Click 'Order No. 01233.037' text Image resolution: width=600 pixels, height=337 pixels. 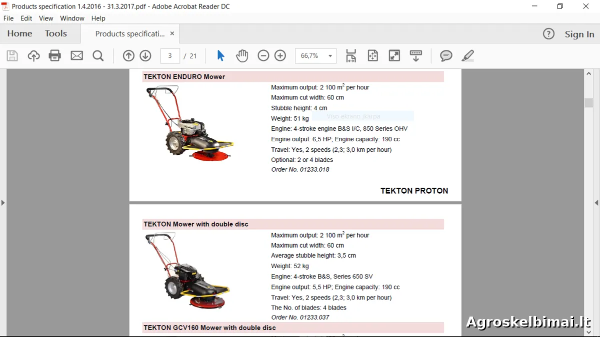click(x=300, y=318)
